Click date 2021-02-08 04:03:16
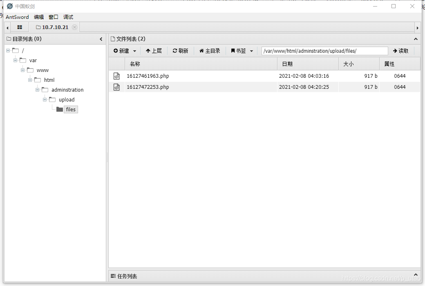 pyautogui.click(x=304, y=76)
